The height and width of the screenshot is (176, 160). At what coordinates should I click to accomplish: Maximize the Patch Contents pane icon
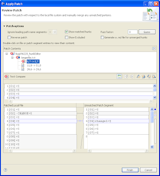coord(154,48)
